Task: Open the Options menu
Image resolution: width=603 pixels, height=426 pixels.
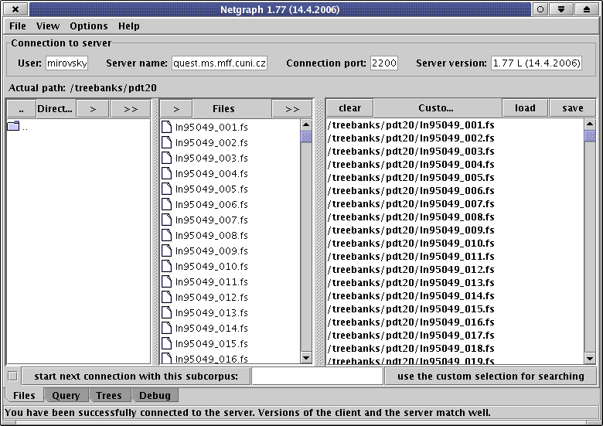Action: point(89,26)
